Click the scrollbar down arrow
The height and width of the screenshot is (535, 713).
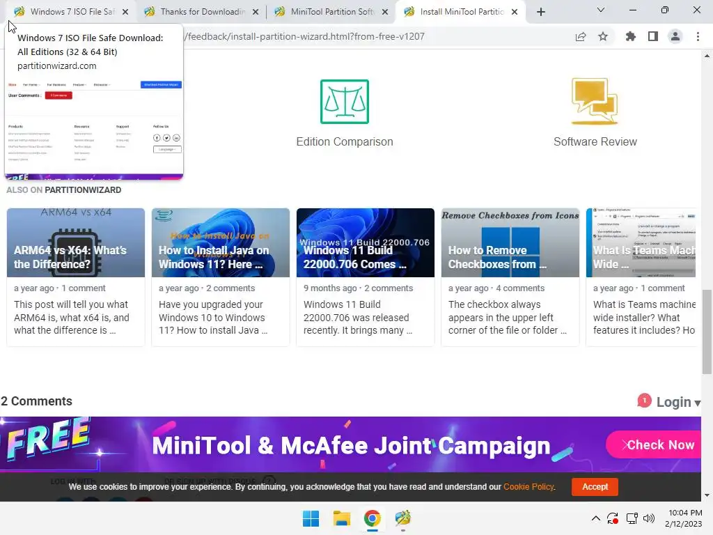(707, 495)
